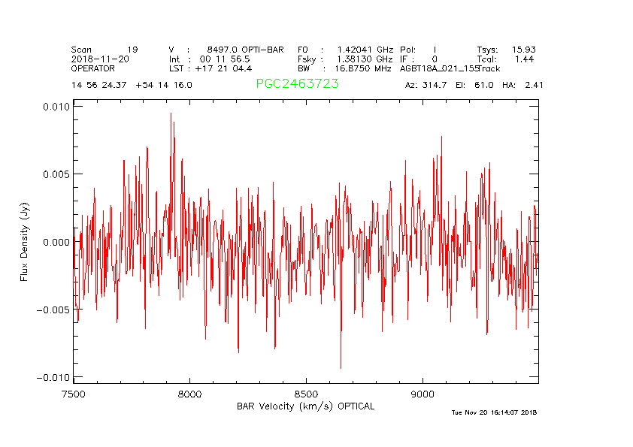633x447 pixels.
Task: Click the HA: 2.41 hour angle value
Action: click(527, 85)
